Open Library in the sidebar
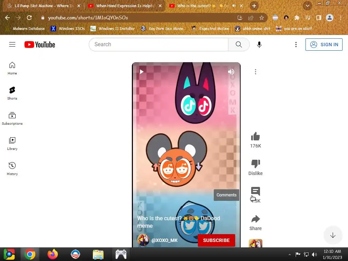Viewport: 348px width, 261px height. [x=12, y=144]
